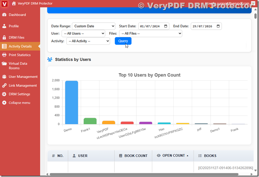
Task: Open the All Files dropdown
Action: coord(150,33)
